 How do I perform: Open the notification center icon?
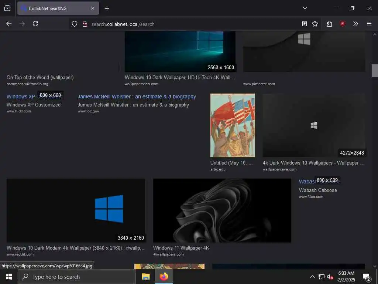point(367,277)
